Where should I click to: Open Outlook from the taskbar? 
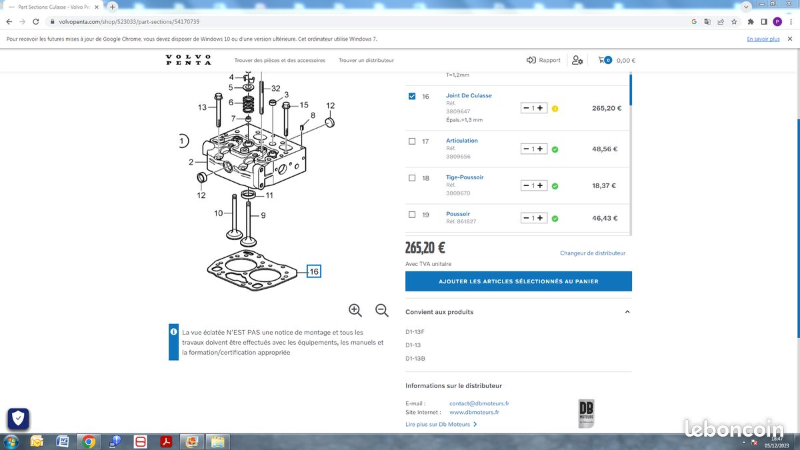(37, 441)
